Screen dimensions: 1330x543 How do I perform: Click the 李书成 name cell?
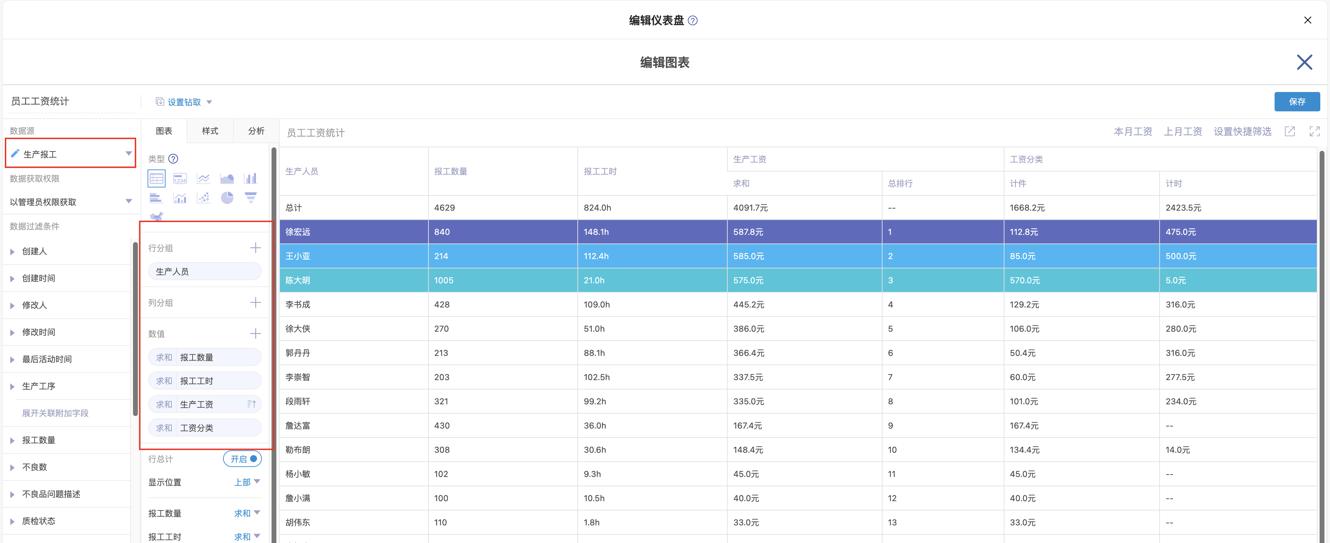pos(354,305)
